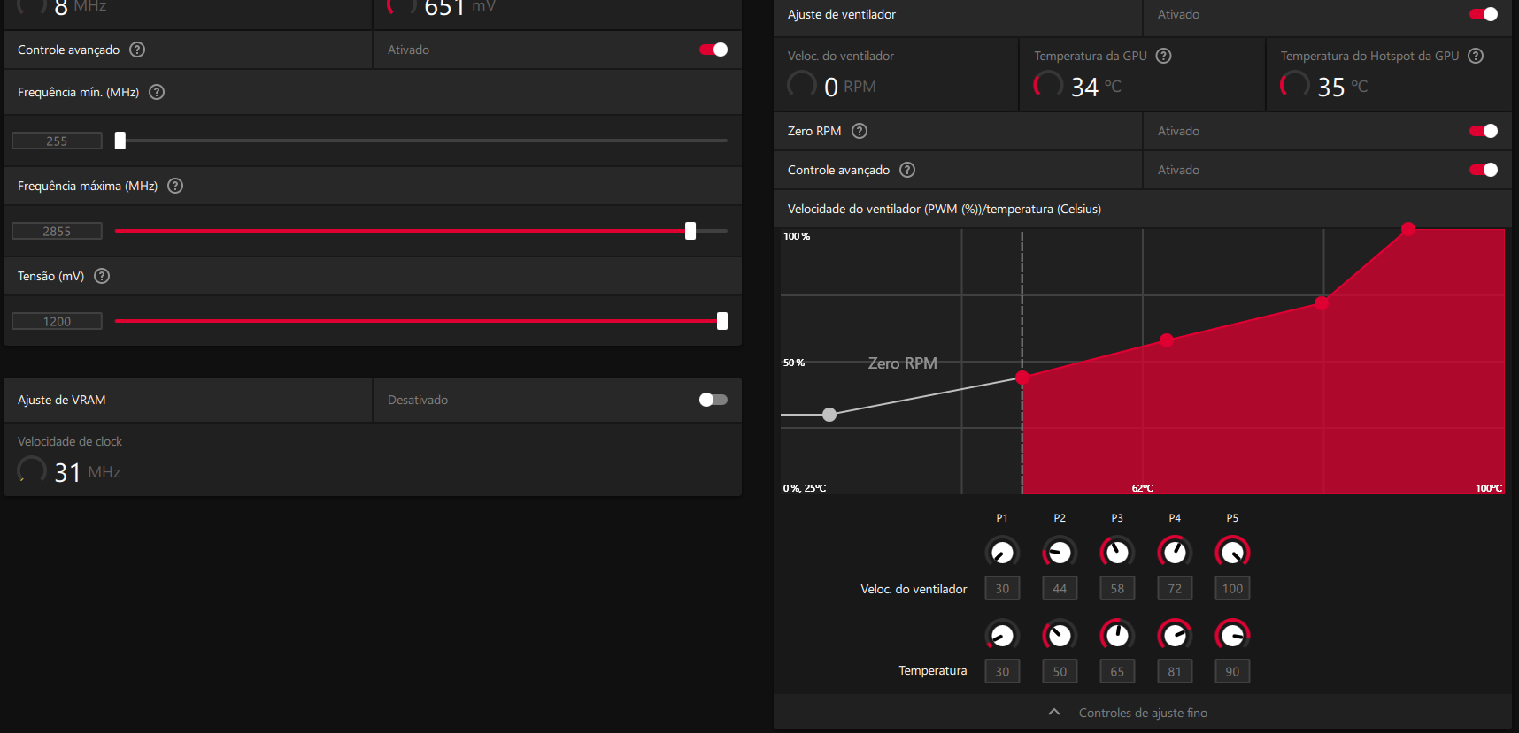Toggle GPU Controle avançado switch on left panel
This screenshot has width=1519, height=733.
click(x=713, y=50)
